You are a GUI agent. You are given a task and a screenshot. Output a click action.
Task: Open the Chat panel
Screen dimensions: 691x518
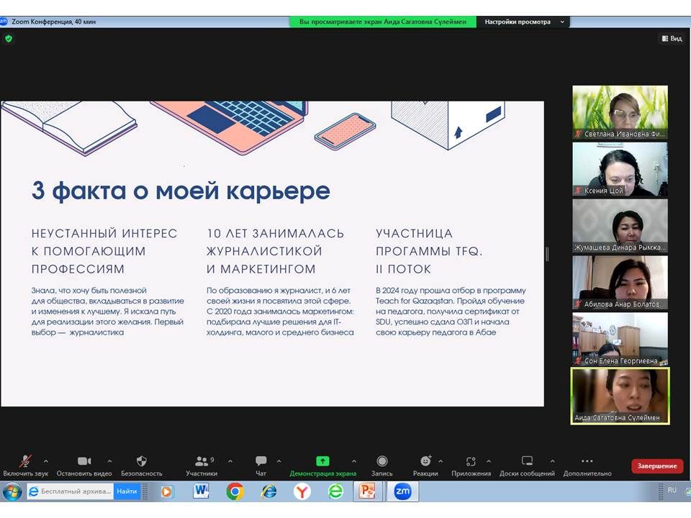pyautogui.click(x=261, y=461)
